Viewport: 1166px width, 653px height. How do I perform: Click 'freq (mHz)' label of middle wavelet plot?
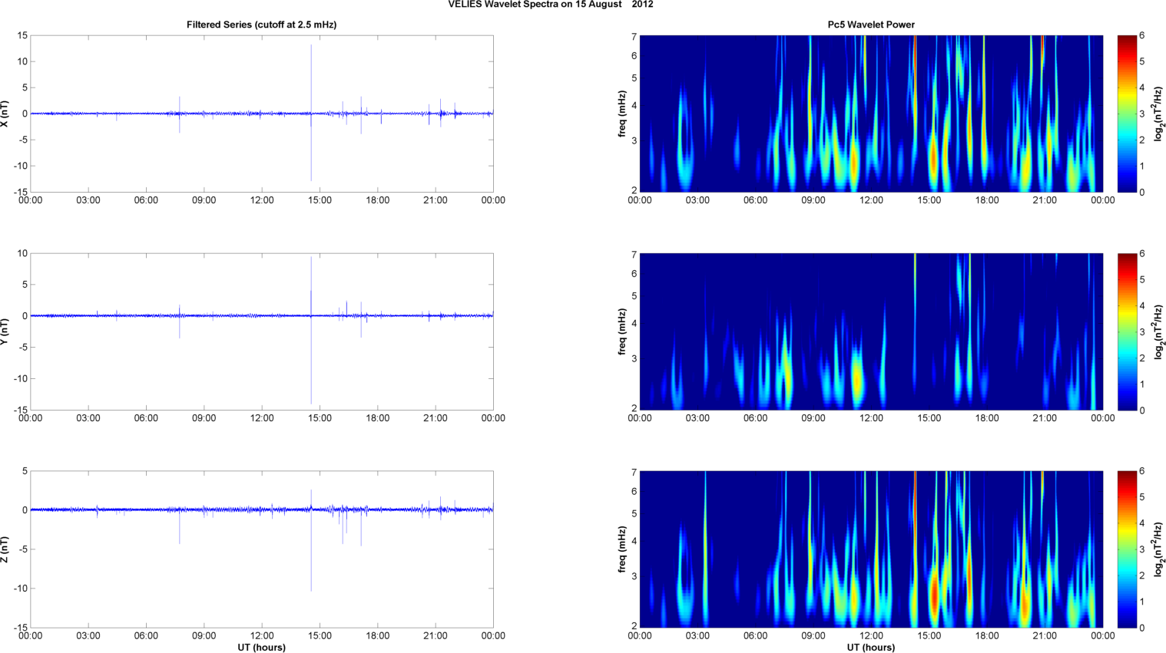click(x=622, y=331)
